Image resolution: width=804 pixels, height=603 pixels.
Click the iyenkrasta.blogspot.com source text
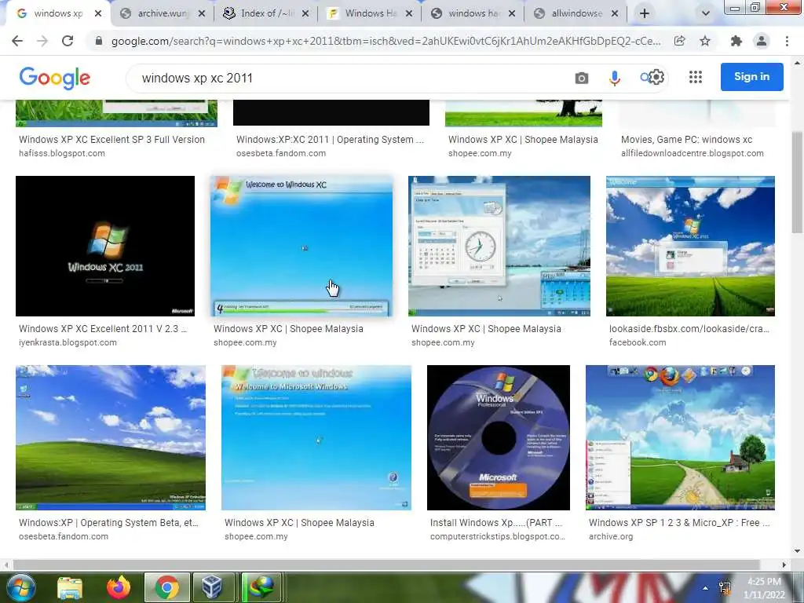pyautogui.click(x=68, y=342)
